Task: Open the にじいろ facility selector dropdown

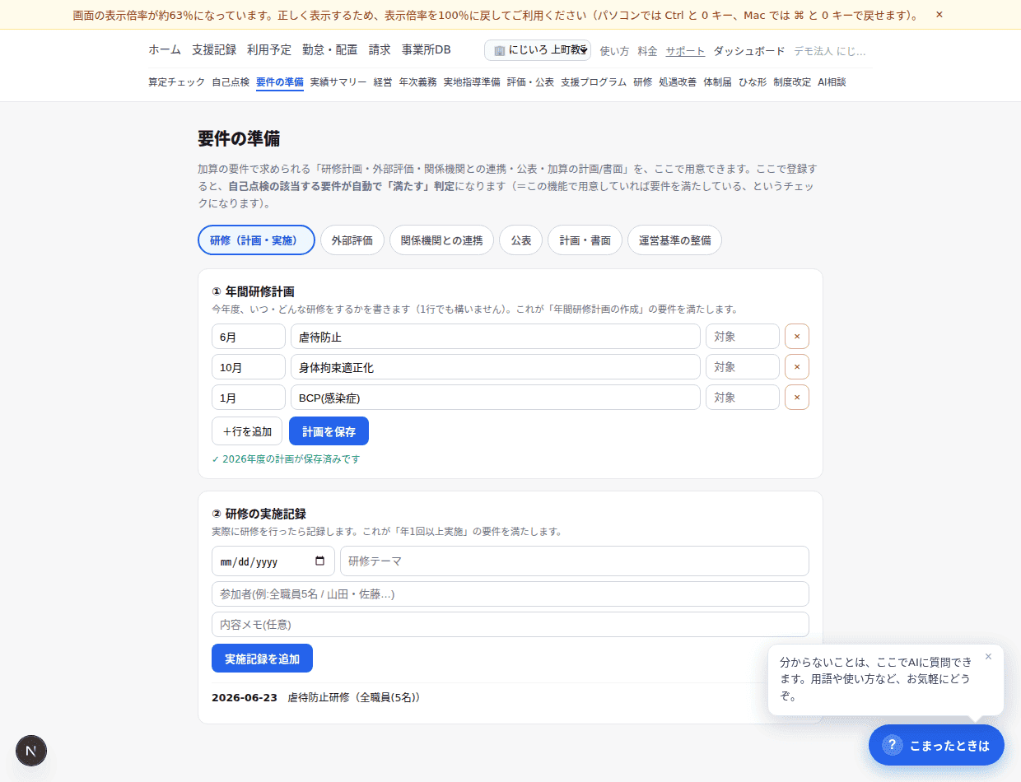Action: coord(538,50)
